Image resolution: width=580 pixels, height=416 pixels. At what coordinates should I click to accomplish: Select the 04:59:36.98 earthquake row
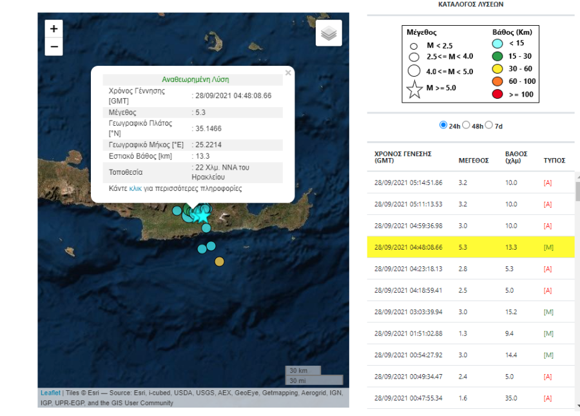(470, 226)
